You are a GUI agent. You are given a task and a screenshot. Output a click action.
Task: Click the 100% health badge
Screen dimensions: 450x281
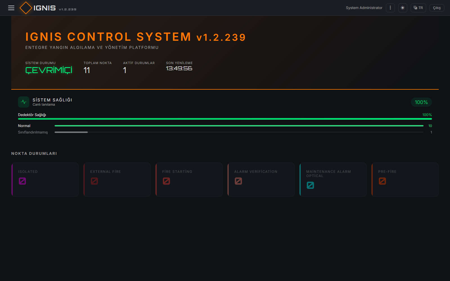pyautogui.click(x=421, y=102)
